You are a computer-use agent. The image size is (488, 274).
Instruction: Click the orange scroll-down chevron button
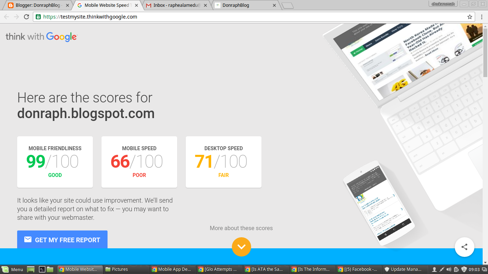coord(241,247)
